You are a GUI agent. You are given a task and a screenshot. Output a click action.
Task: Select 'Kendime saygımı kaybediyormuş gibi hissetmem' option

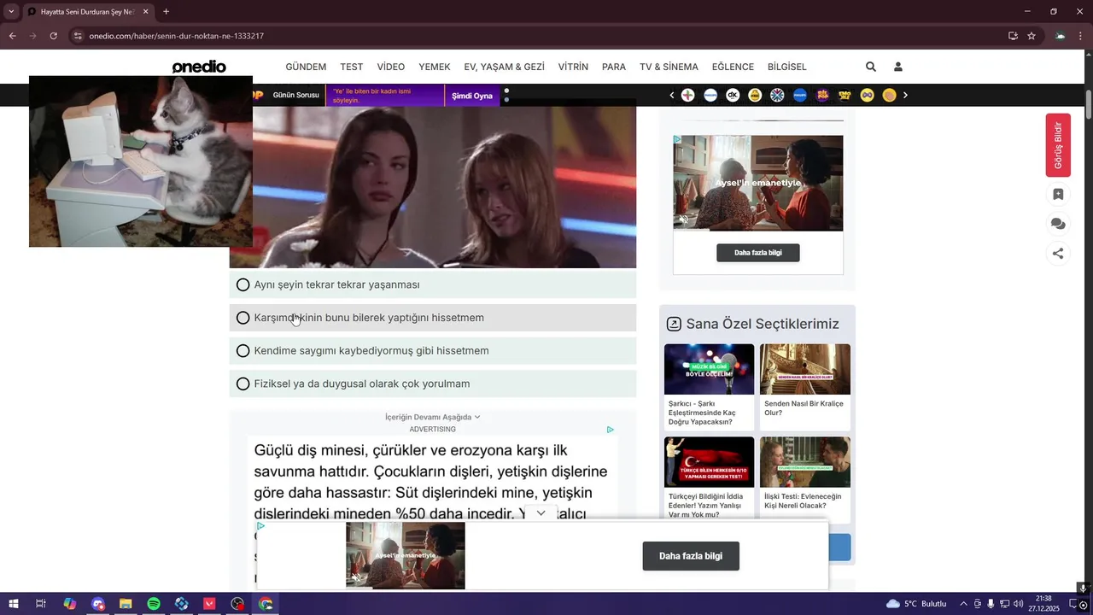(433, 351)
